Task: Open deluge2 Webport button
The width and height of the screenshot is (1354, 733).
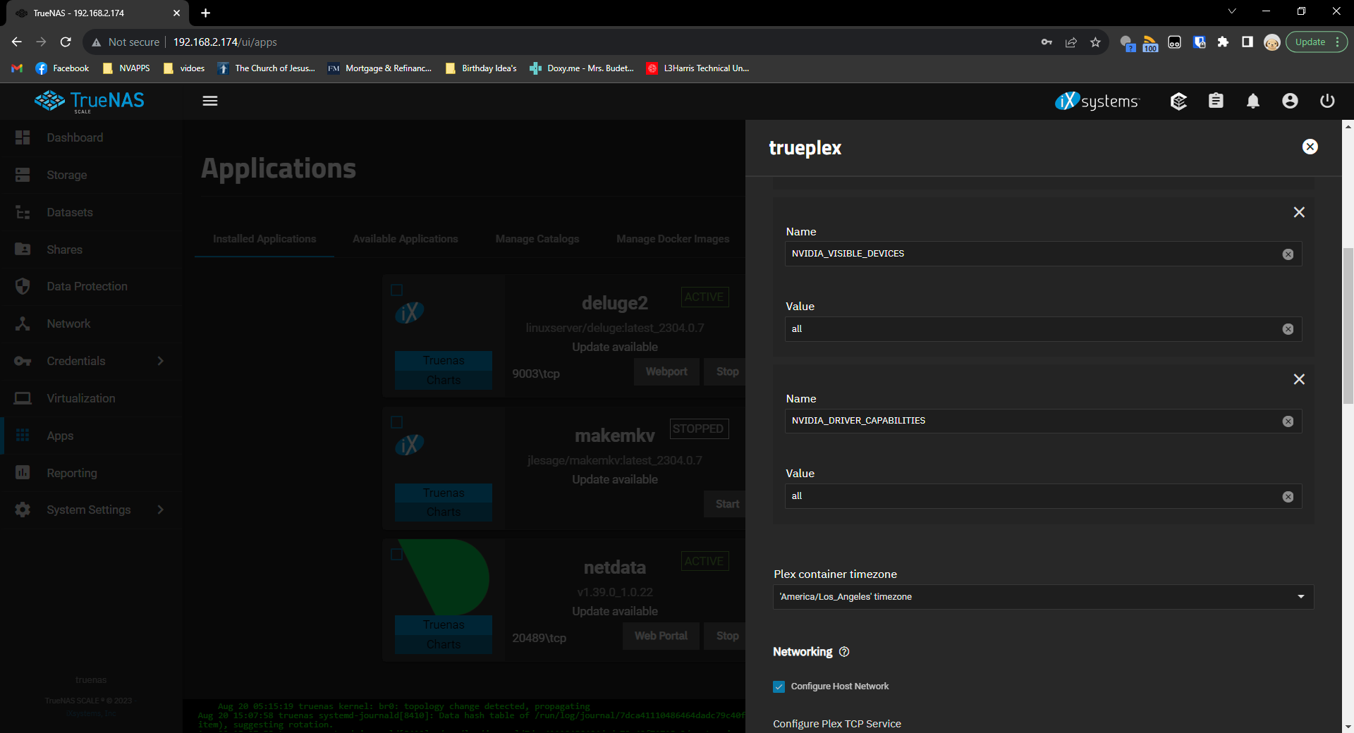Action: click(x=666, y=371)
